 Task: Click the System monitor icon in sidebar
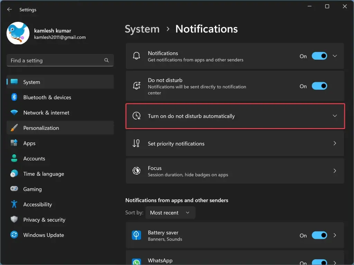coord(14,81)
